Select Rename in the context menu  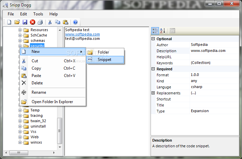53,92
